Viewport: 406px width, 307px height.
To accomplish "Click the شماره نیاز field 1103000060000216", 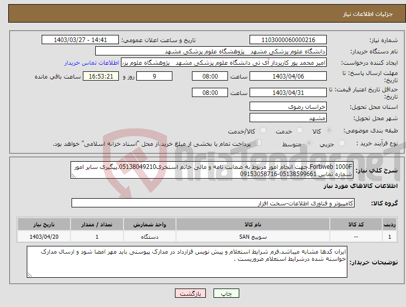I will click(x=288, y=40).
